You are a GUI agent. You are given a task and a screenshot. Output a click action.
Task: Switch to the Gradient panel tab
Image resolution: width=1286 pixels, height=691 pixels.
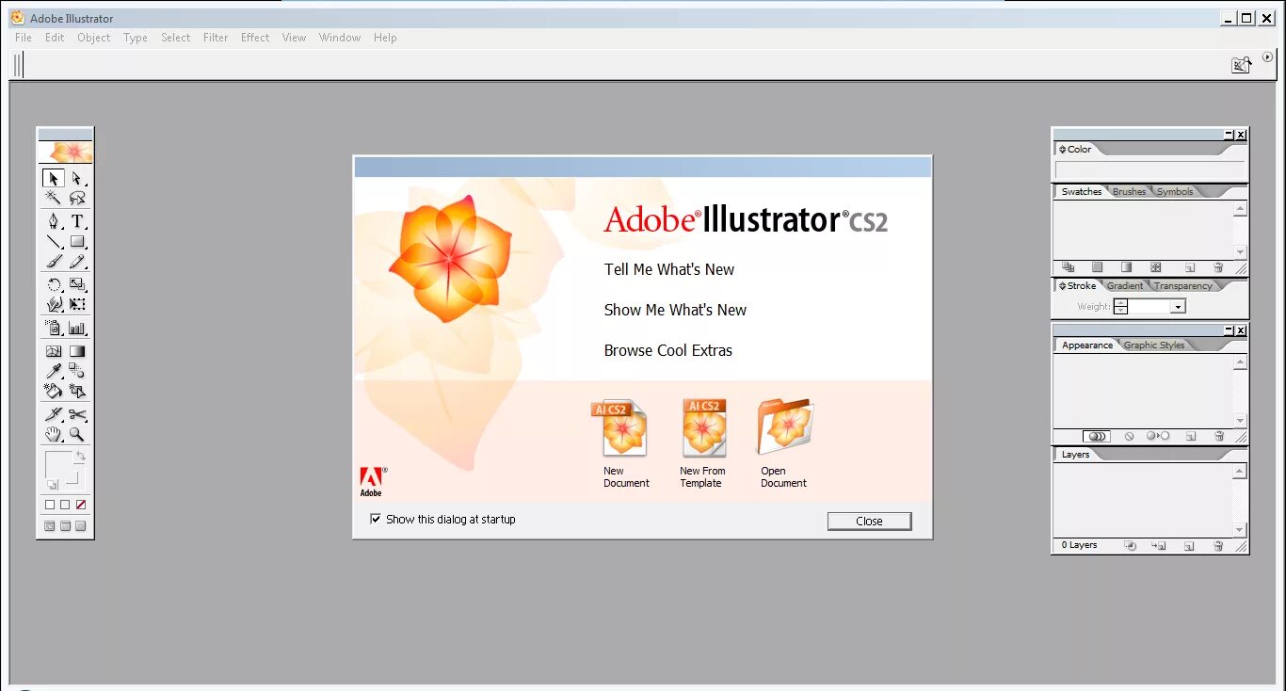click(x=1125, y=286)
